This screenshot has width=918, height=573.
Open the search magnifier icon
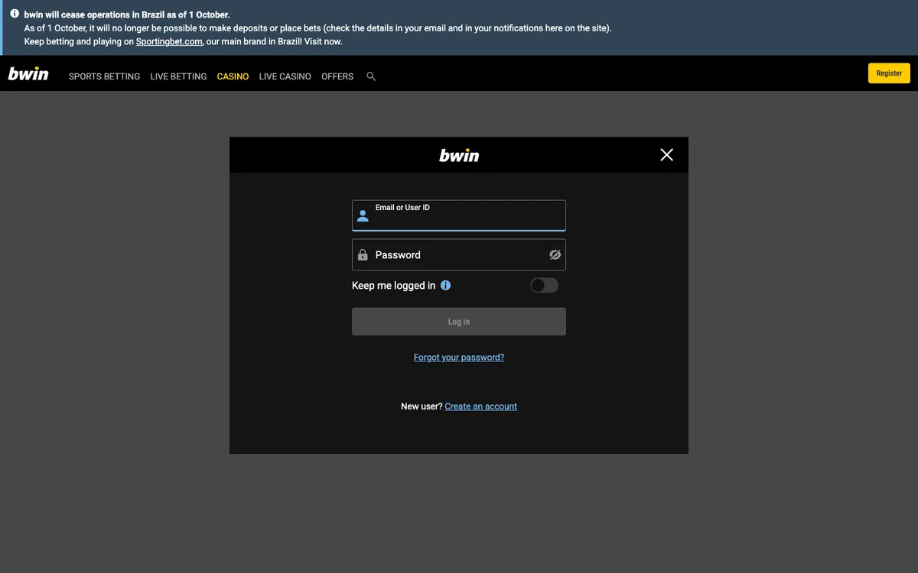371,76
